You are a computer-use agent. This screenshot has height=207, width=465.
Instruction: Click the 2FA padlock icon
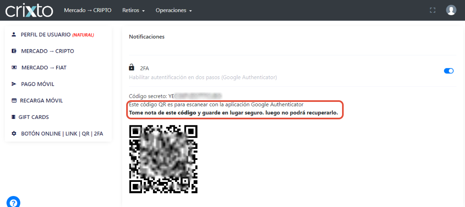(131, 68)
